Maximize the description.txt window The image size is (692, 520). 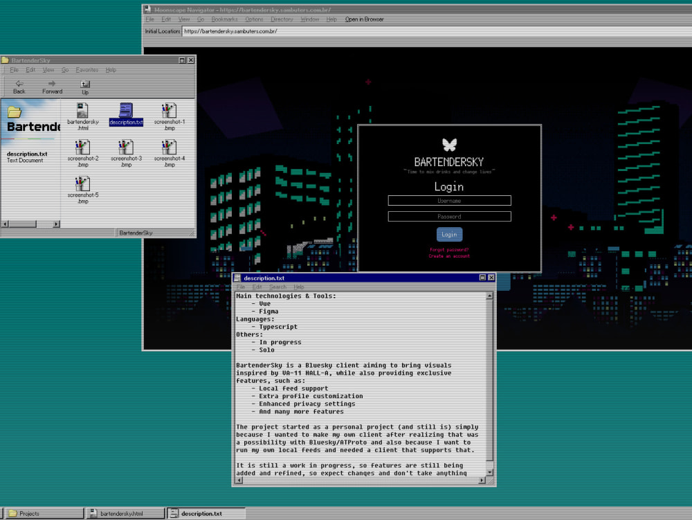(482, 278)
